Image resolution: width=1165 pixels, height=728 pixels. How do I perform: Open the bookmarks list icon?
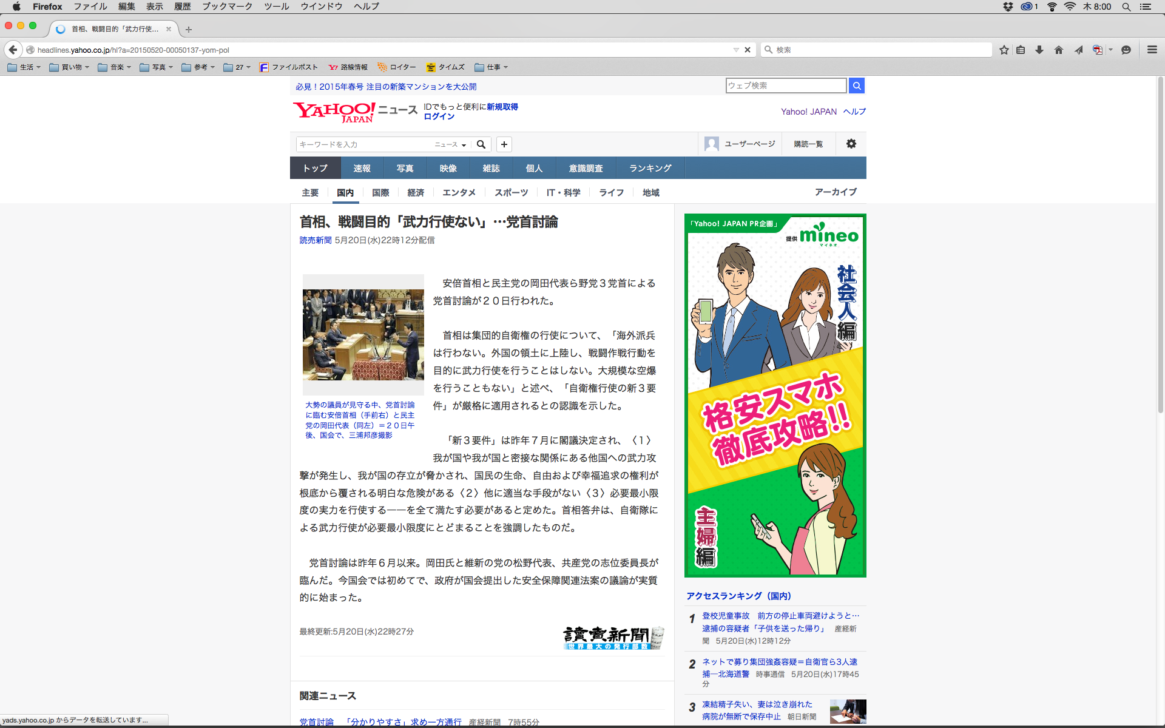tap(1021, 50)
